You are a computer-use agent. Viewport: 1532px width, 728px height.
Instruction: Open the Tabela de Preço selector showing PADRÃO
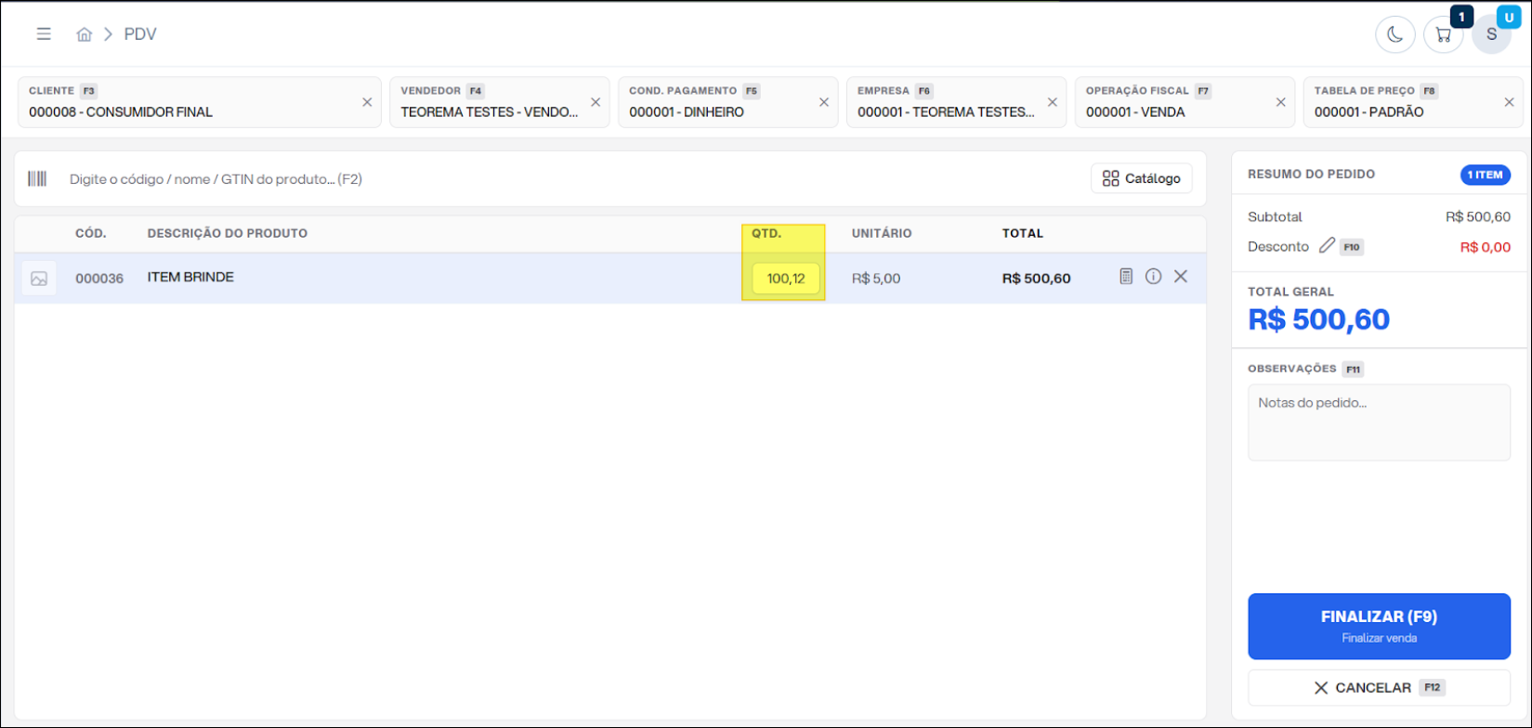1414,102
